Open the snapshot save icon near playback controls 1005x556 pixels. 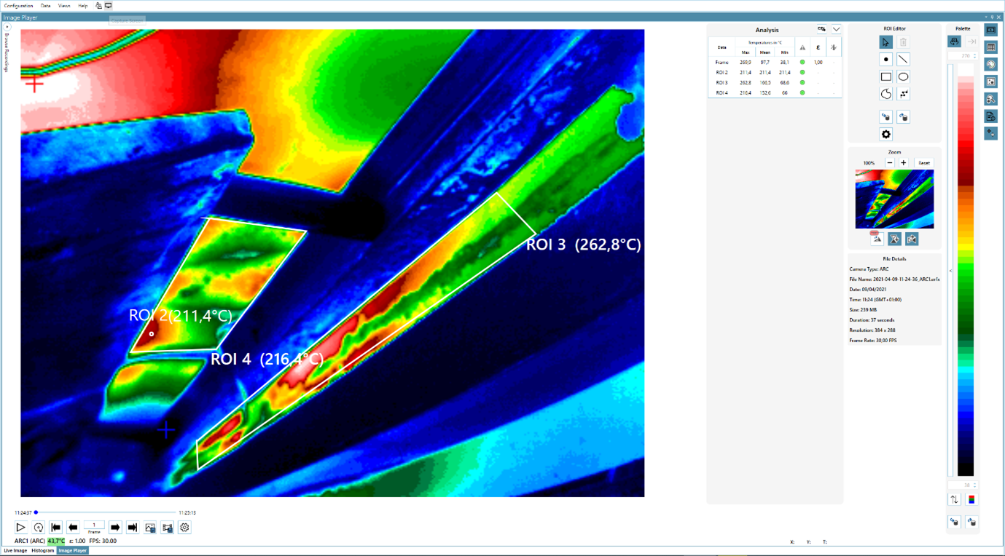149,527
